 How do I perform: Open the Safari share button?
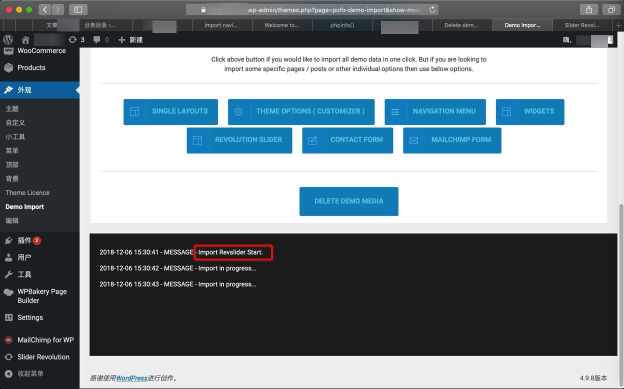click(x=589, y=9)
